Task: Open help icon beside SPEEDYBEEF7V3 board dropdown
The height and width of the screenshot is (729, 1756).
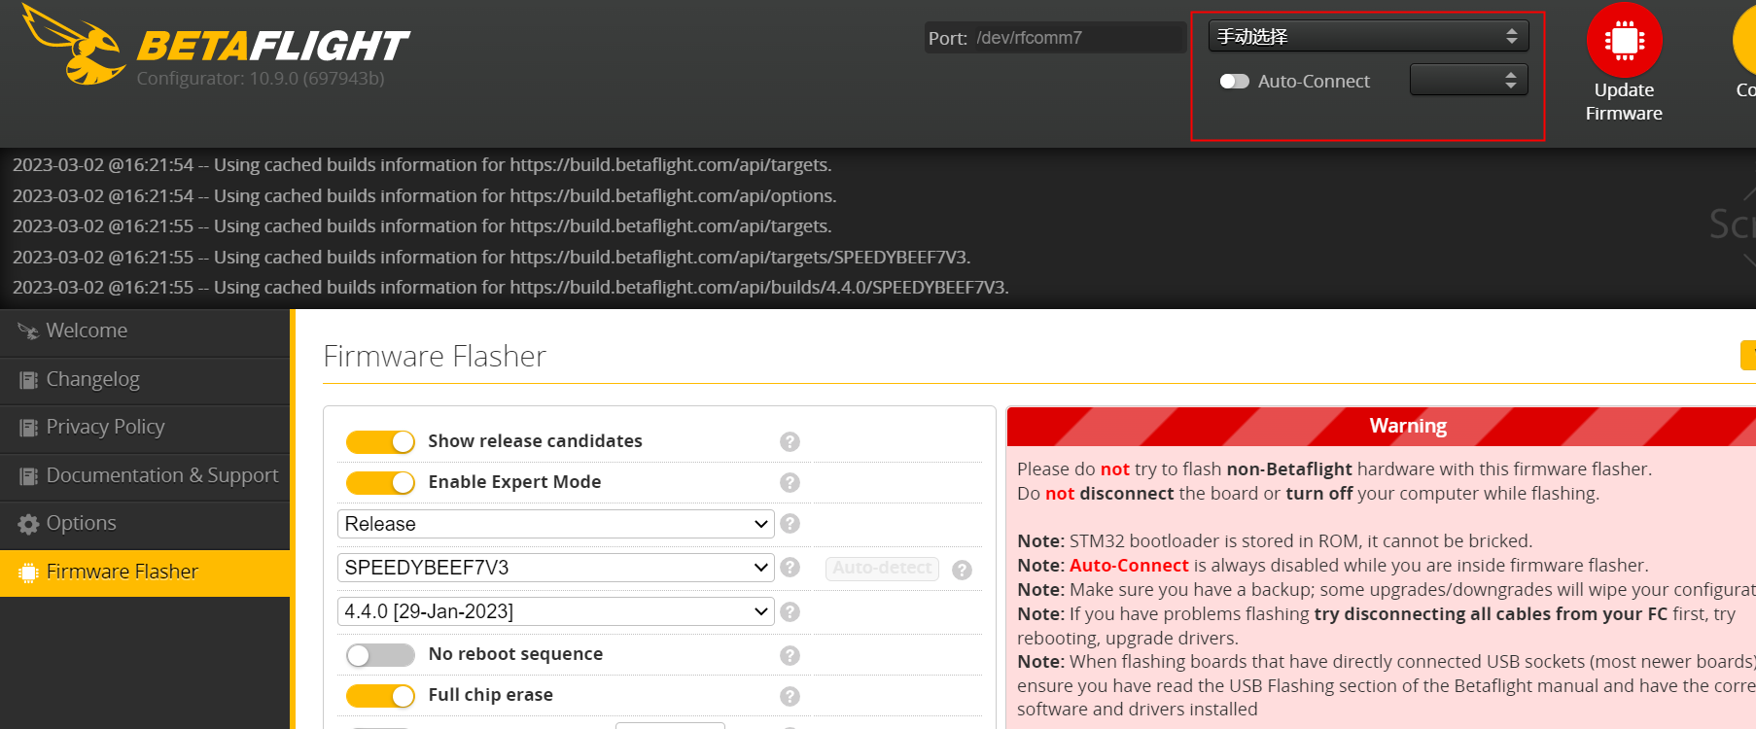Action: pos(790,568)
